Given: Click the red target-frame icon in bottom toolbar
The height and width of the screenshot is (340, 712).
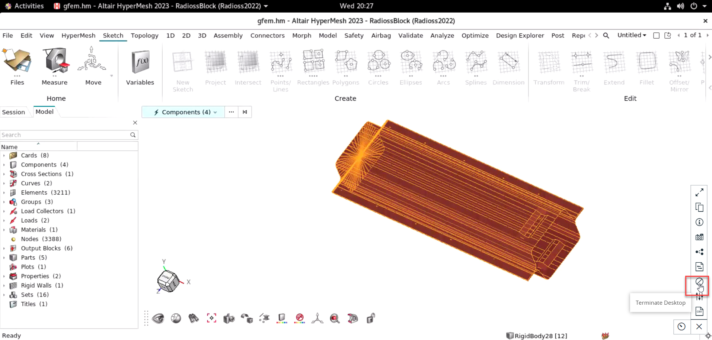Looking at the screenshot, I should click(x=211, y=318).
